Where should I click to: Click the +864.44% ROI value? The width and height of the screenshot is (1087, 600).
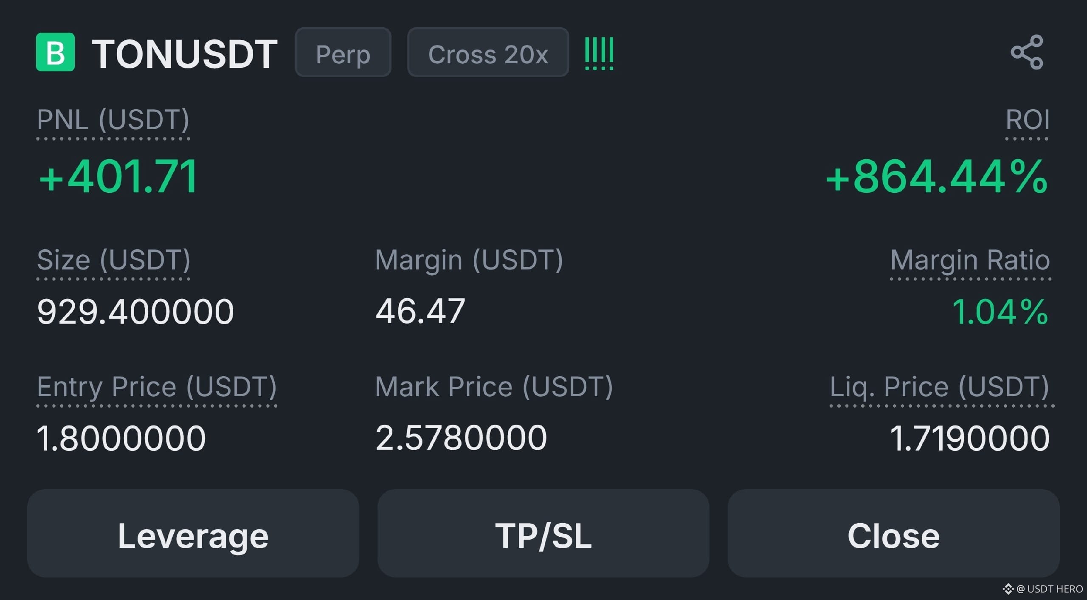pyautogui.click(x=937, y=176)
